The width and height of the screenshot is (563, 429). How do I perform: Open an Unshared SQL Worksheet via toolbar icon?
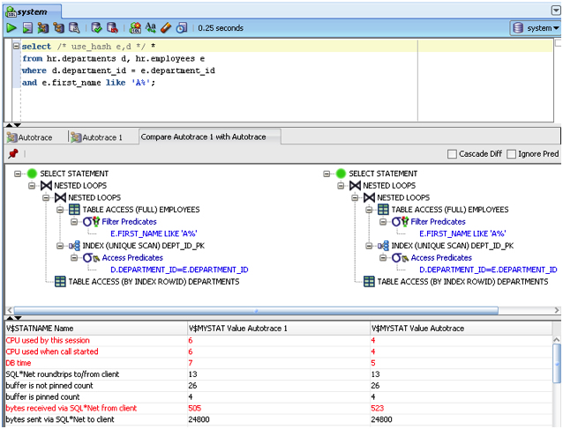coord(134,28)
